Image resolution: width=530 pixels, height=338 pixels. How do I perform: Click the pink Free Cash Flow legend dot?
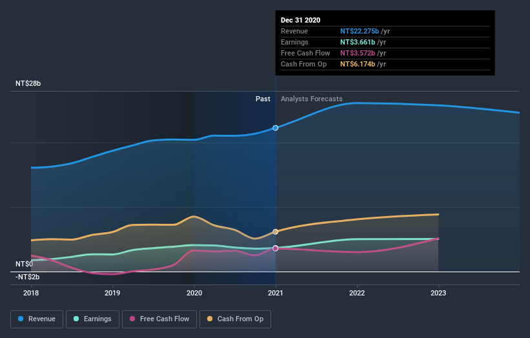coord(132,319)
